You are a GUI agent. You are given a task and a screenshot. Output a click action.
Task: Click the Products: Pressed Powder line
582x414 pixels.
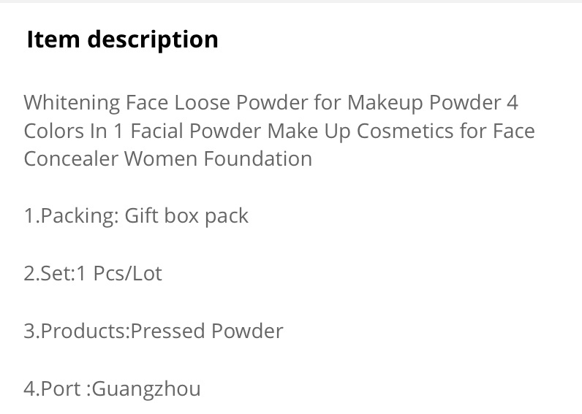(154, 331)
